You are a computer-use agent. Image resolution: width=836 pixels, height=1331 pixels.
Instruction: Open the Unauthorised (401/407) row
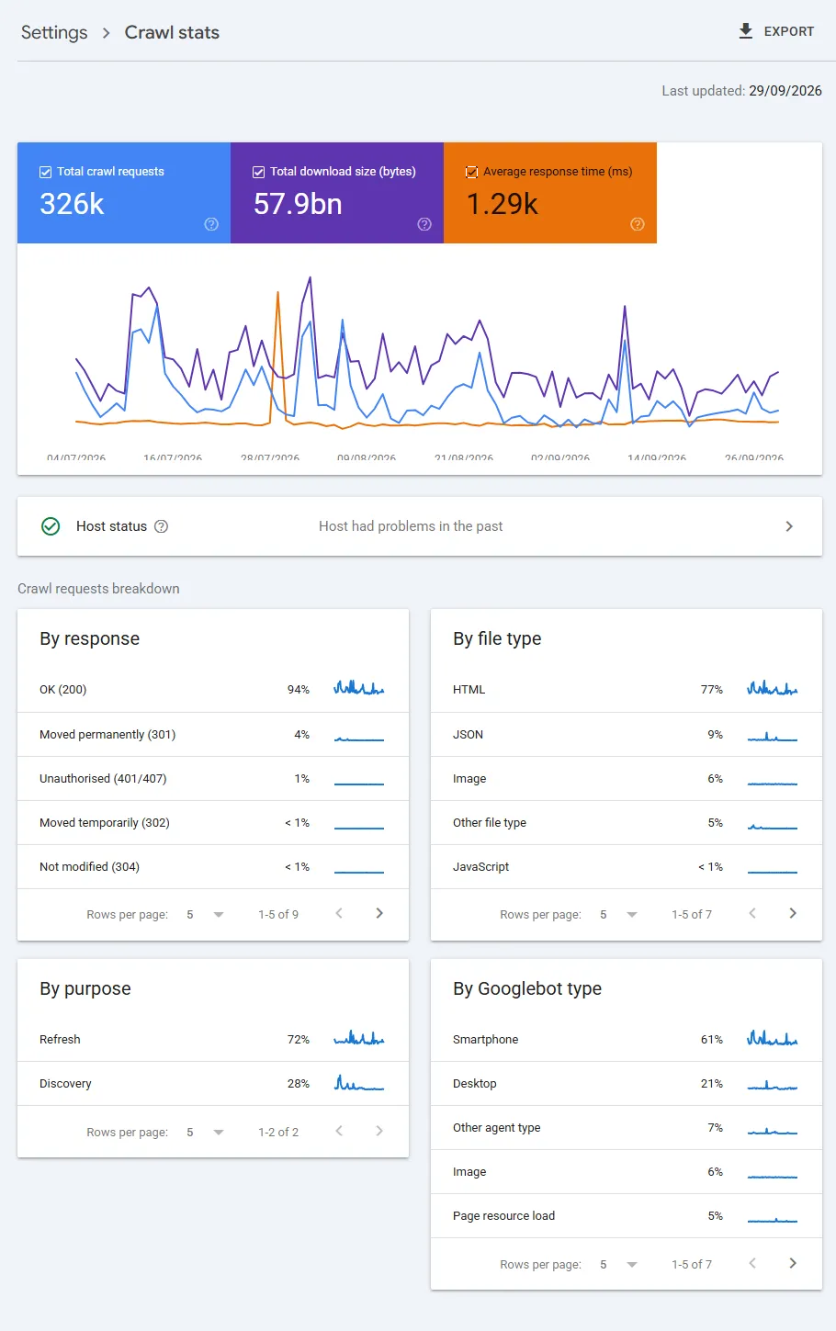coord(213,778)
